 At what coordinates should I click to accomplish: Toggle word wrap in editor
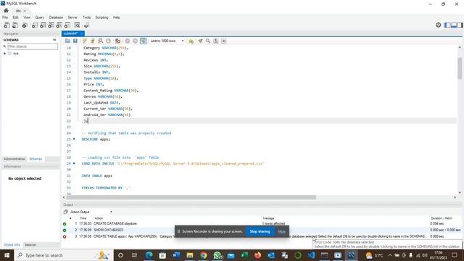[224, 41]
